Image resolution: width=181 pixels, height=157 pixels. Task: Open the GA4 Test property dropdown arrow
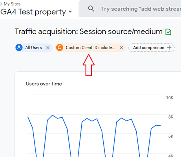70,12
